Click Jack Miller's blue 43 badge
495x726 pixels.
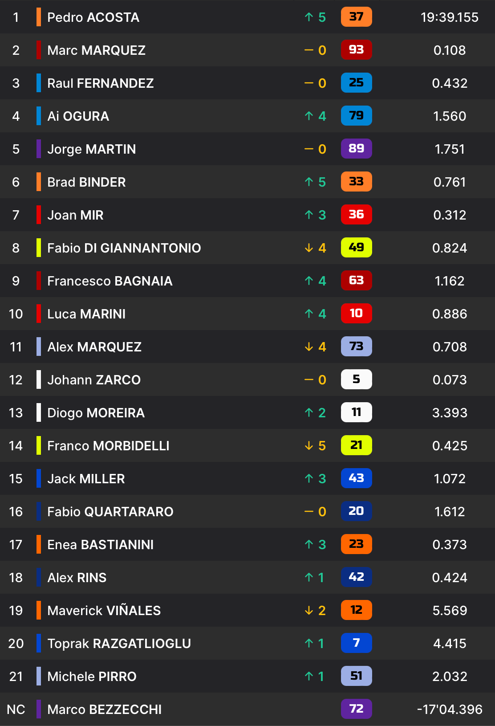pos(356,478)
